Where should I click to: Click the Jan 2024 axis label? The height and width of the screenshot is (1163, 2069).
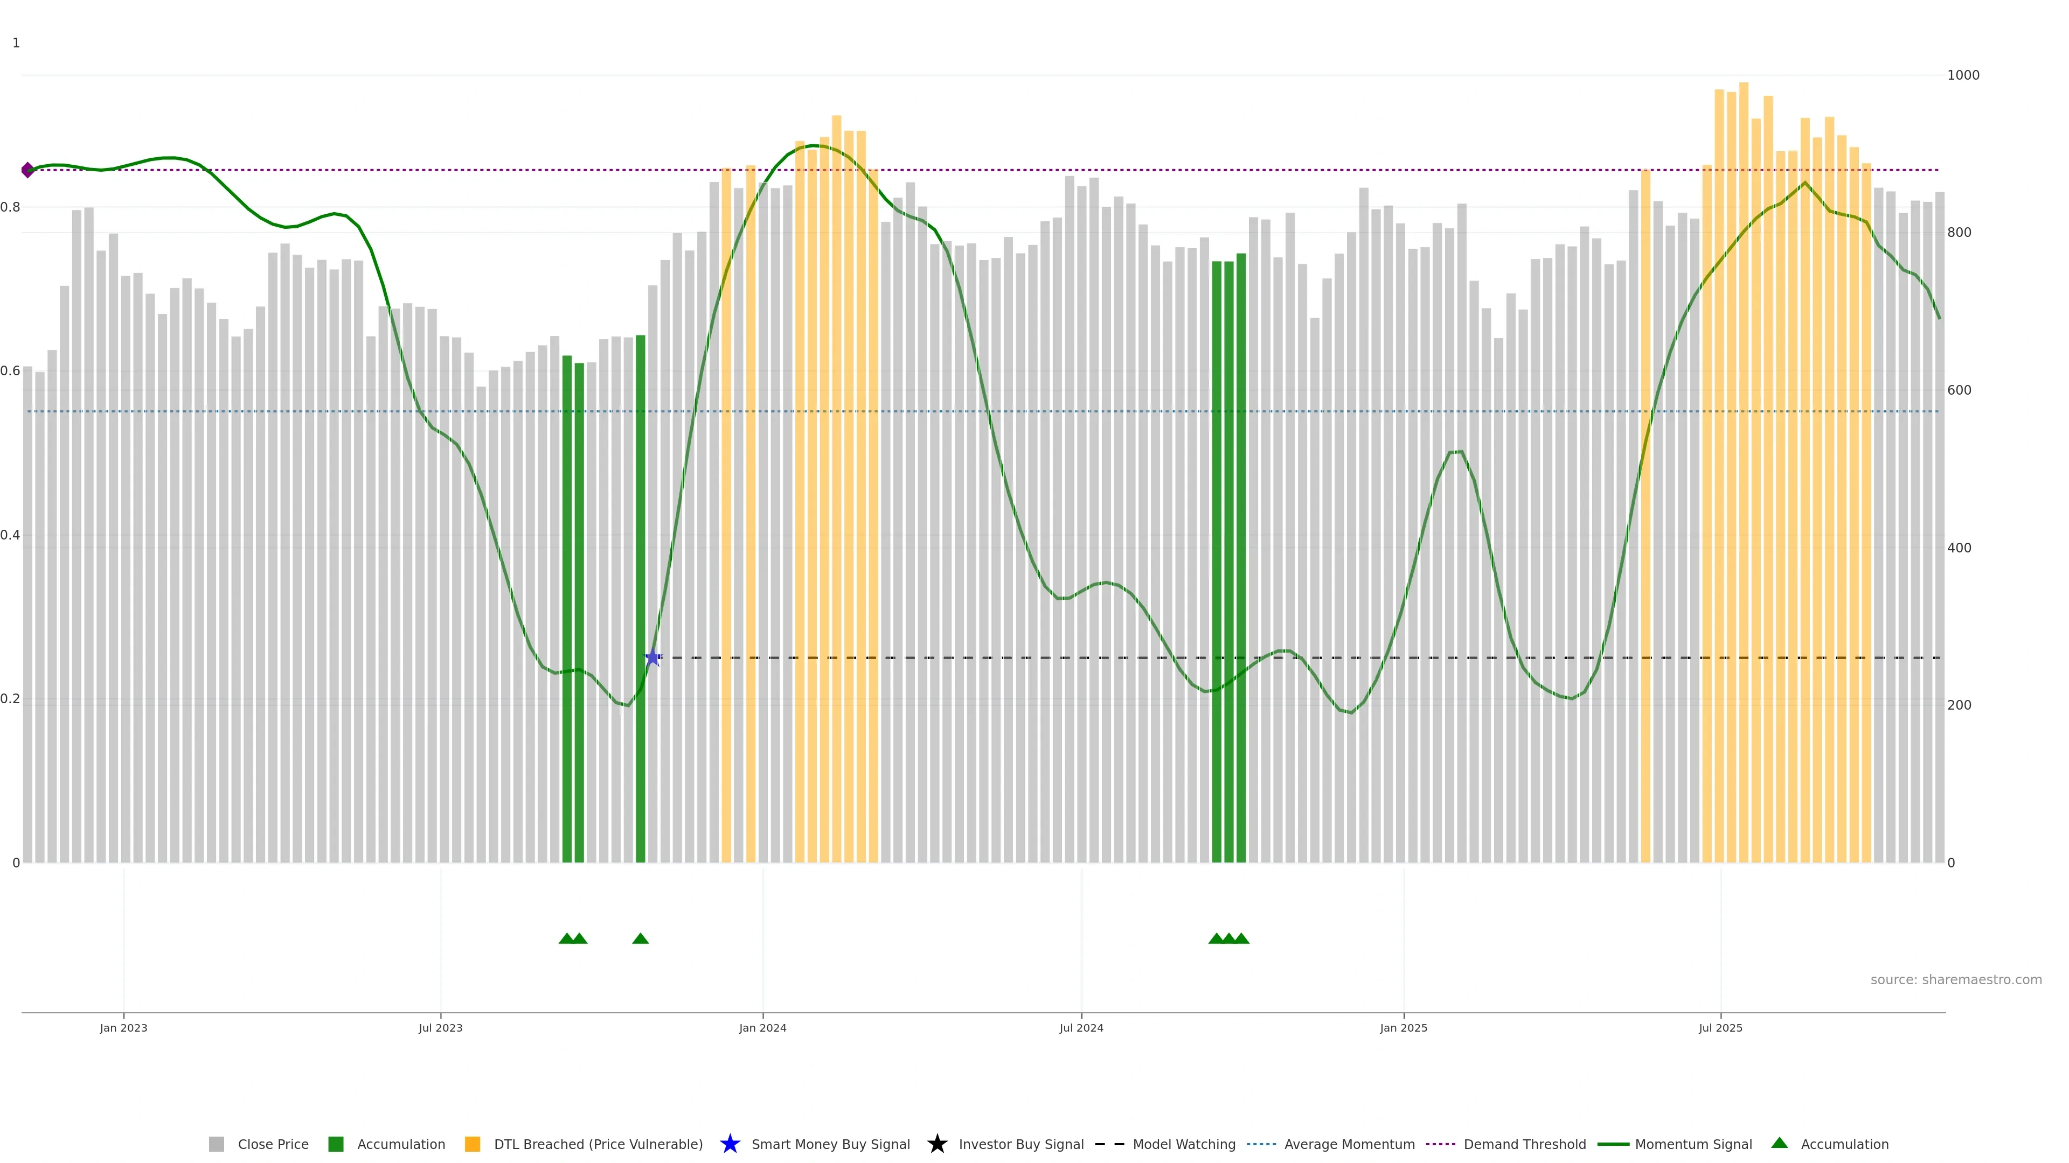(762, 1027)
